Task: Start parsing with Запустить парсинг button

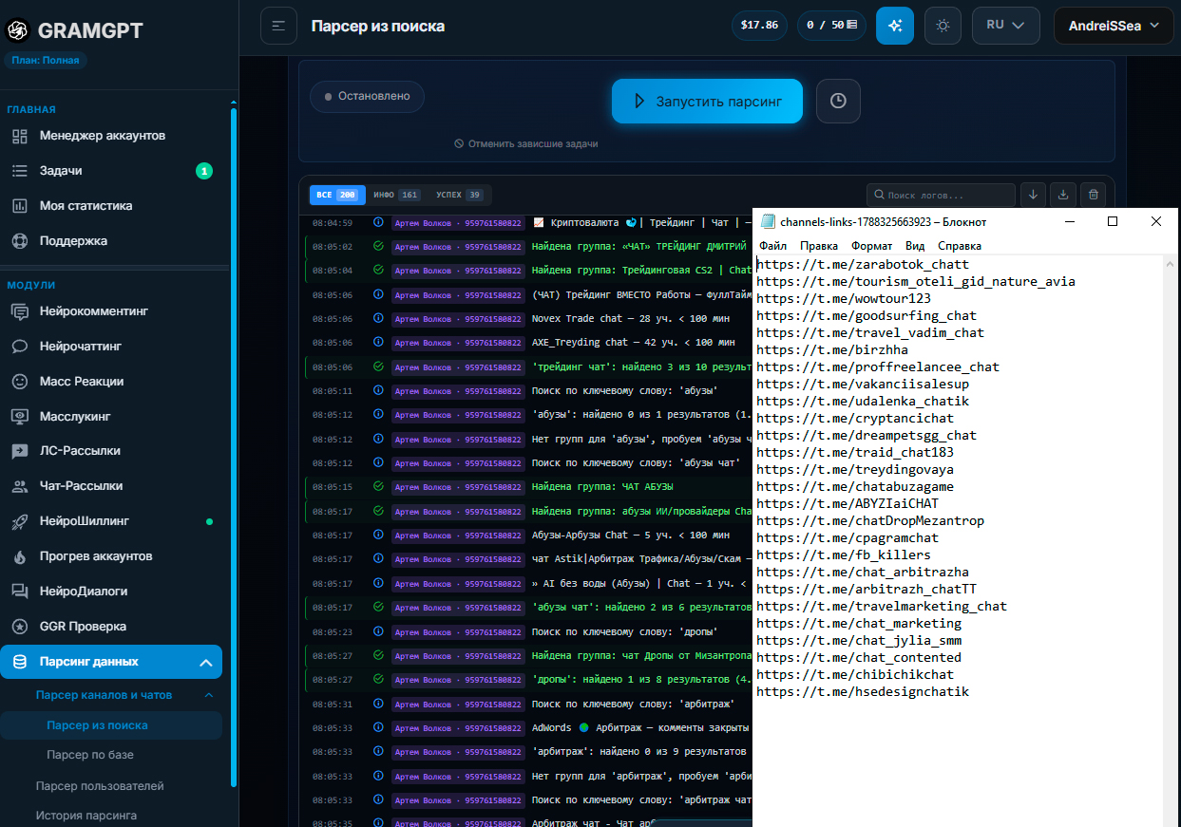Action: (707, 101)
